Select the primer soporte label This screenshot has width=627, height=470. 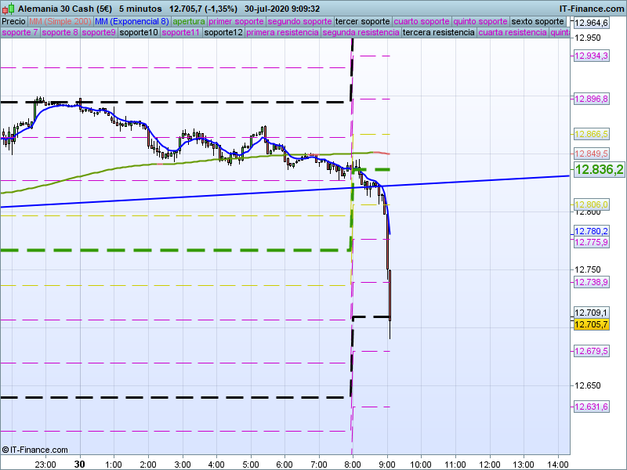point(237,21)
